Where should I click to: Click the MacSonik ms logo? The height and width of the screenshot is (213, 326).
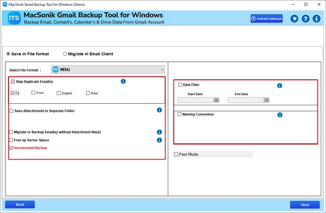click(14, 18)
